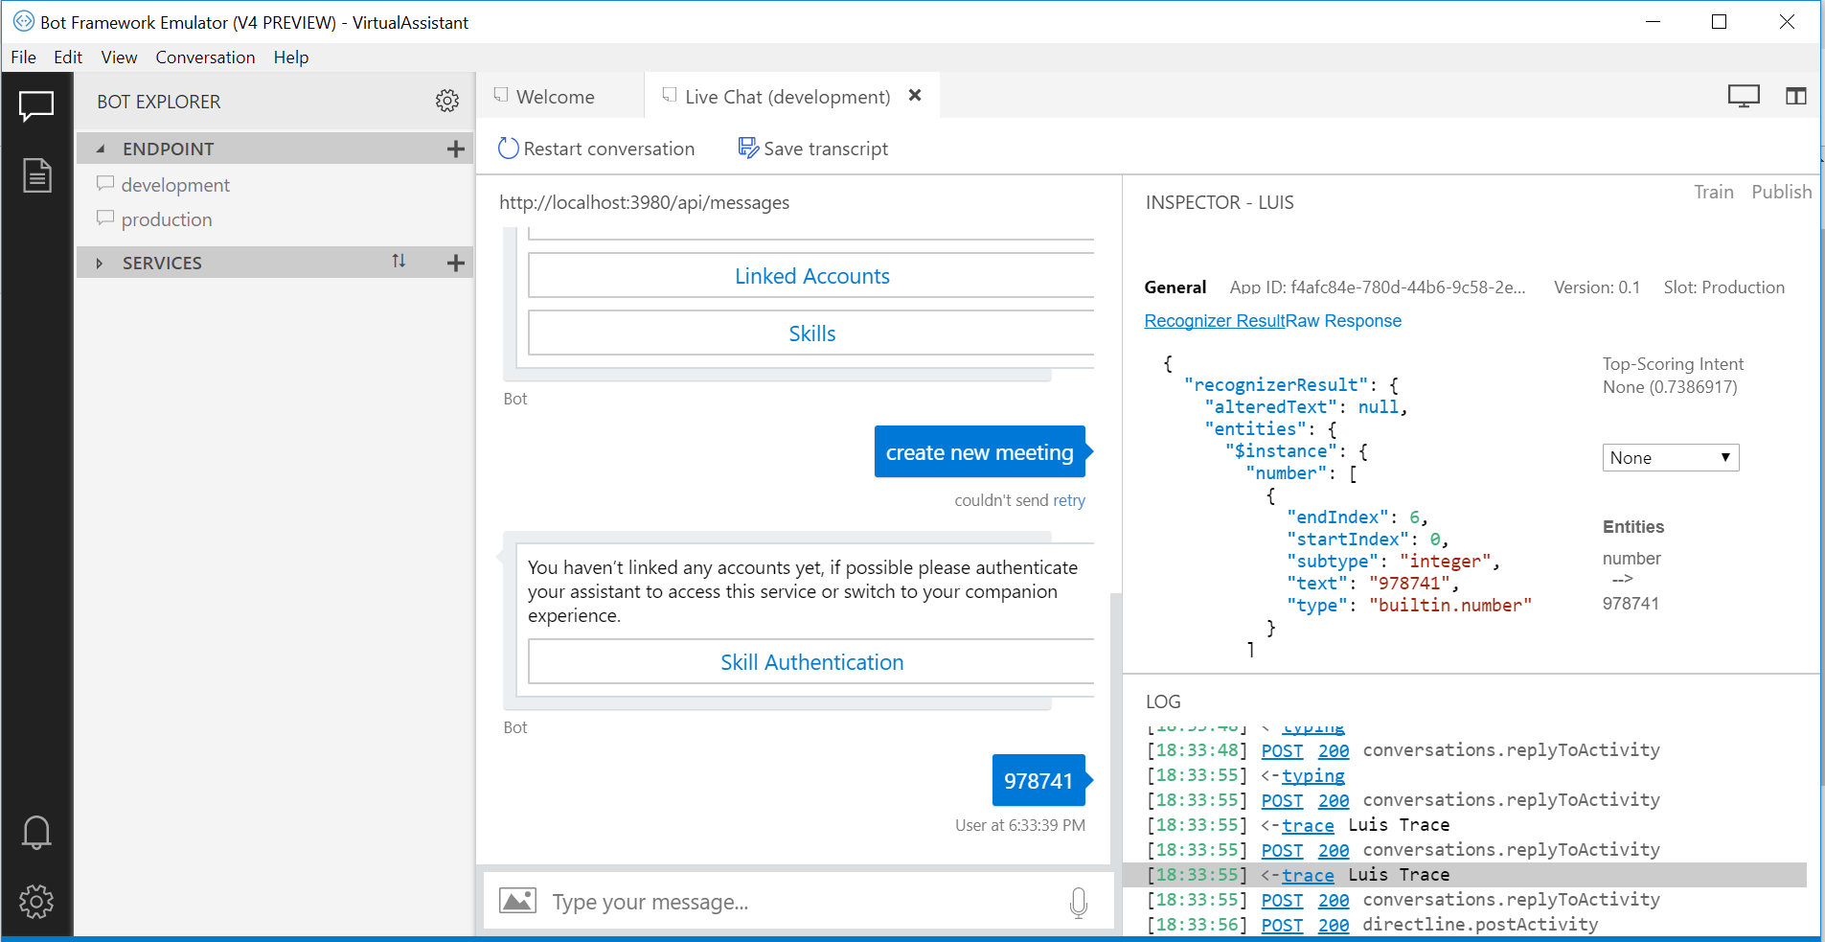Click the chat transcript vertical scrollbar

[1115, 728]
